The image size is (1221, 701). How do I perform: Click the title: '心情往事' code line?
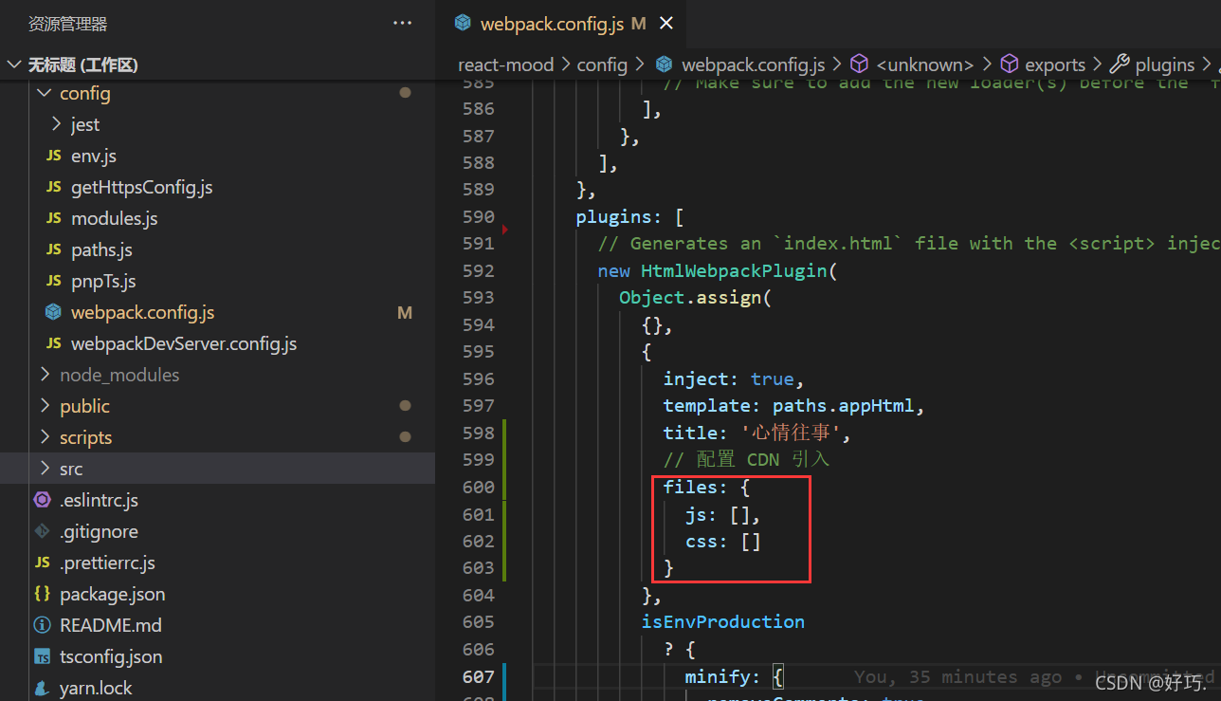click(x=757, y=433)
